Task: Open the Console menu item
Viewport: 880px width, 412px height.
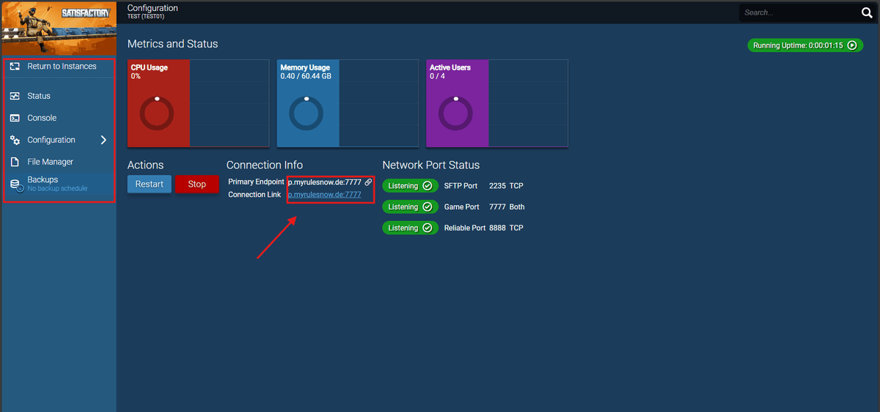Action: coord(59,118)
